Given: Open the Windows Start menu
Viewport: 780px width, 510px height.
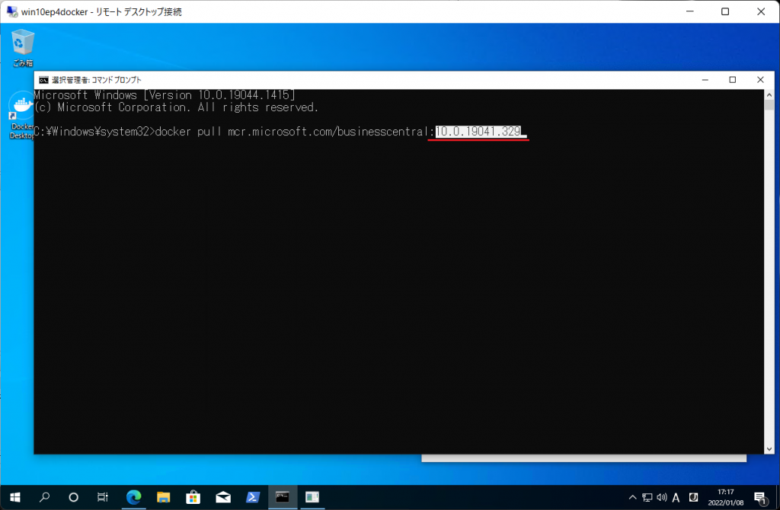Looking at the screenshot, I should click(15, 497).
